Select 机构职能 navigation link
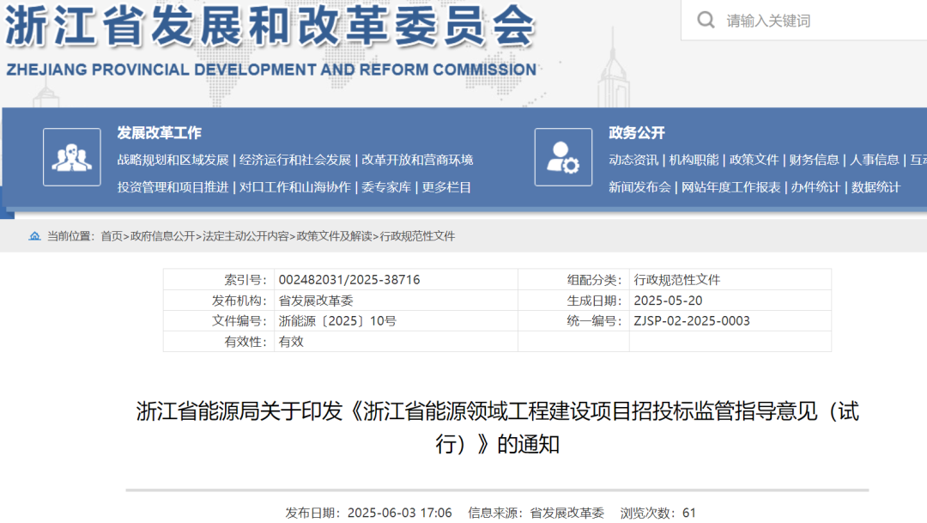 694,160
